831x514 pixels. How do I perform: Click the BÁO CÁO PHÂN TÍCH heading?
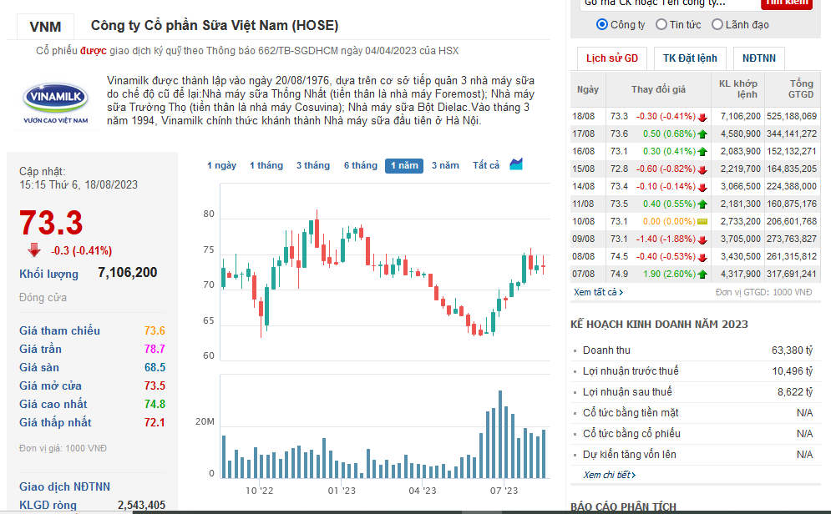coord(623,506)
